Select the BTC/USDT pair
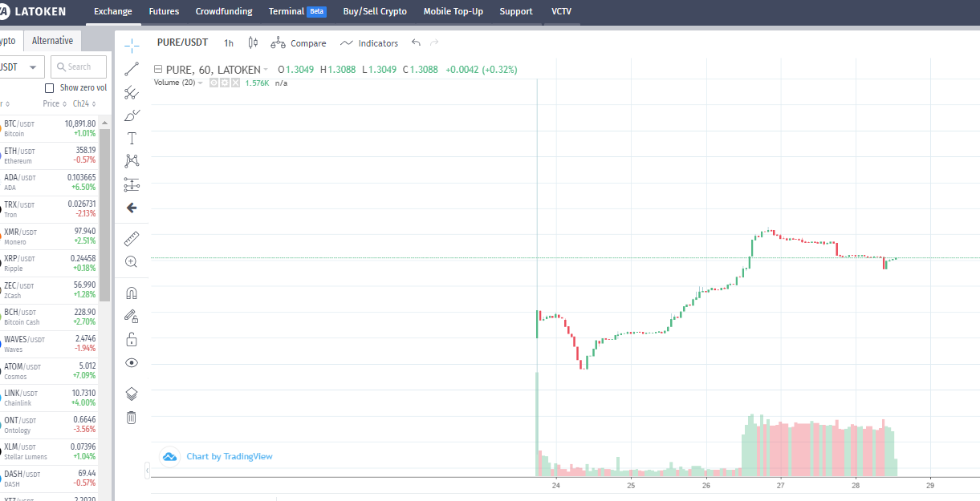 click(50, 128)
